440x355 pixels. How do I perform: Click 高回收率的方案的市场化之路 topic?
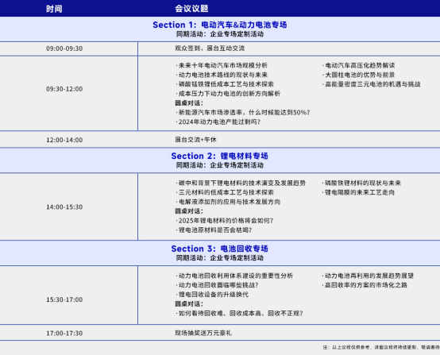365,285
